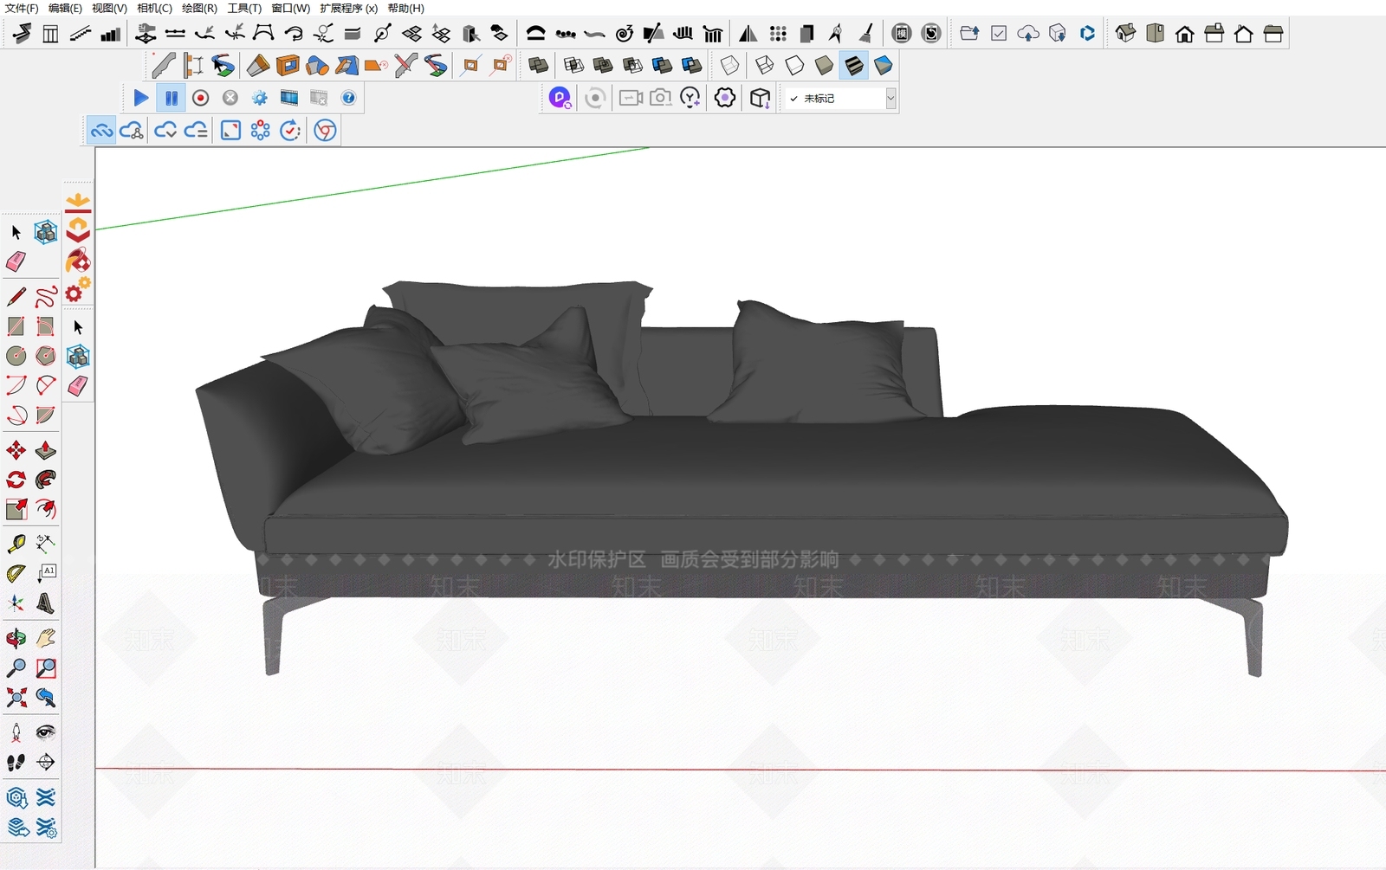Open the 窗口(W) menu
Viewport: 1386px width, 870px height.
coord(290,8)
